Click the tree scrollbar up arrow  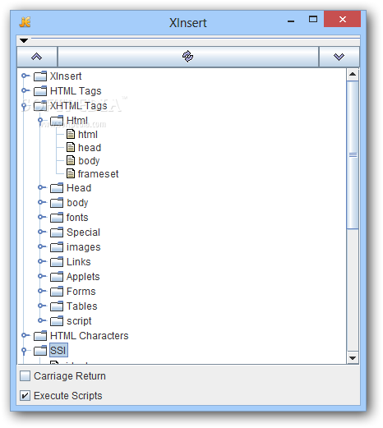[353, 75]
